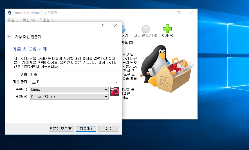Click the green Add (추가) plus icon
The height and width of the screenshot is (150, 249).
coord(167,29)
